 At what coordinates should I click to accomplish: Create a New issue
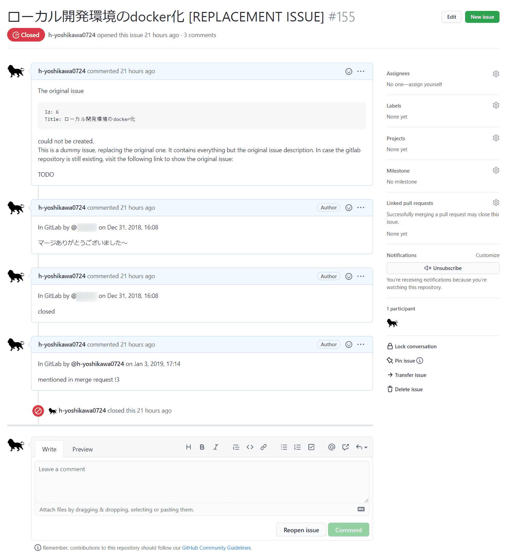point(482,17)
